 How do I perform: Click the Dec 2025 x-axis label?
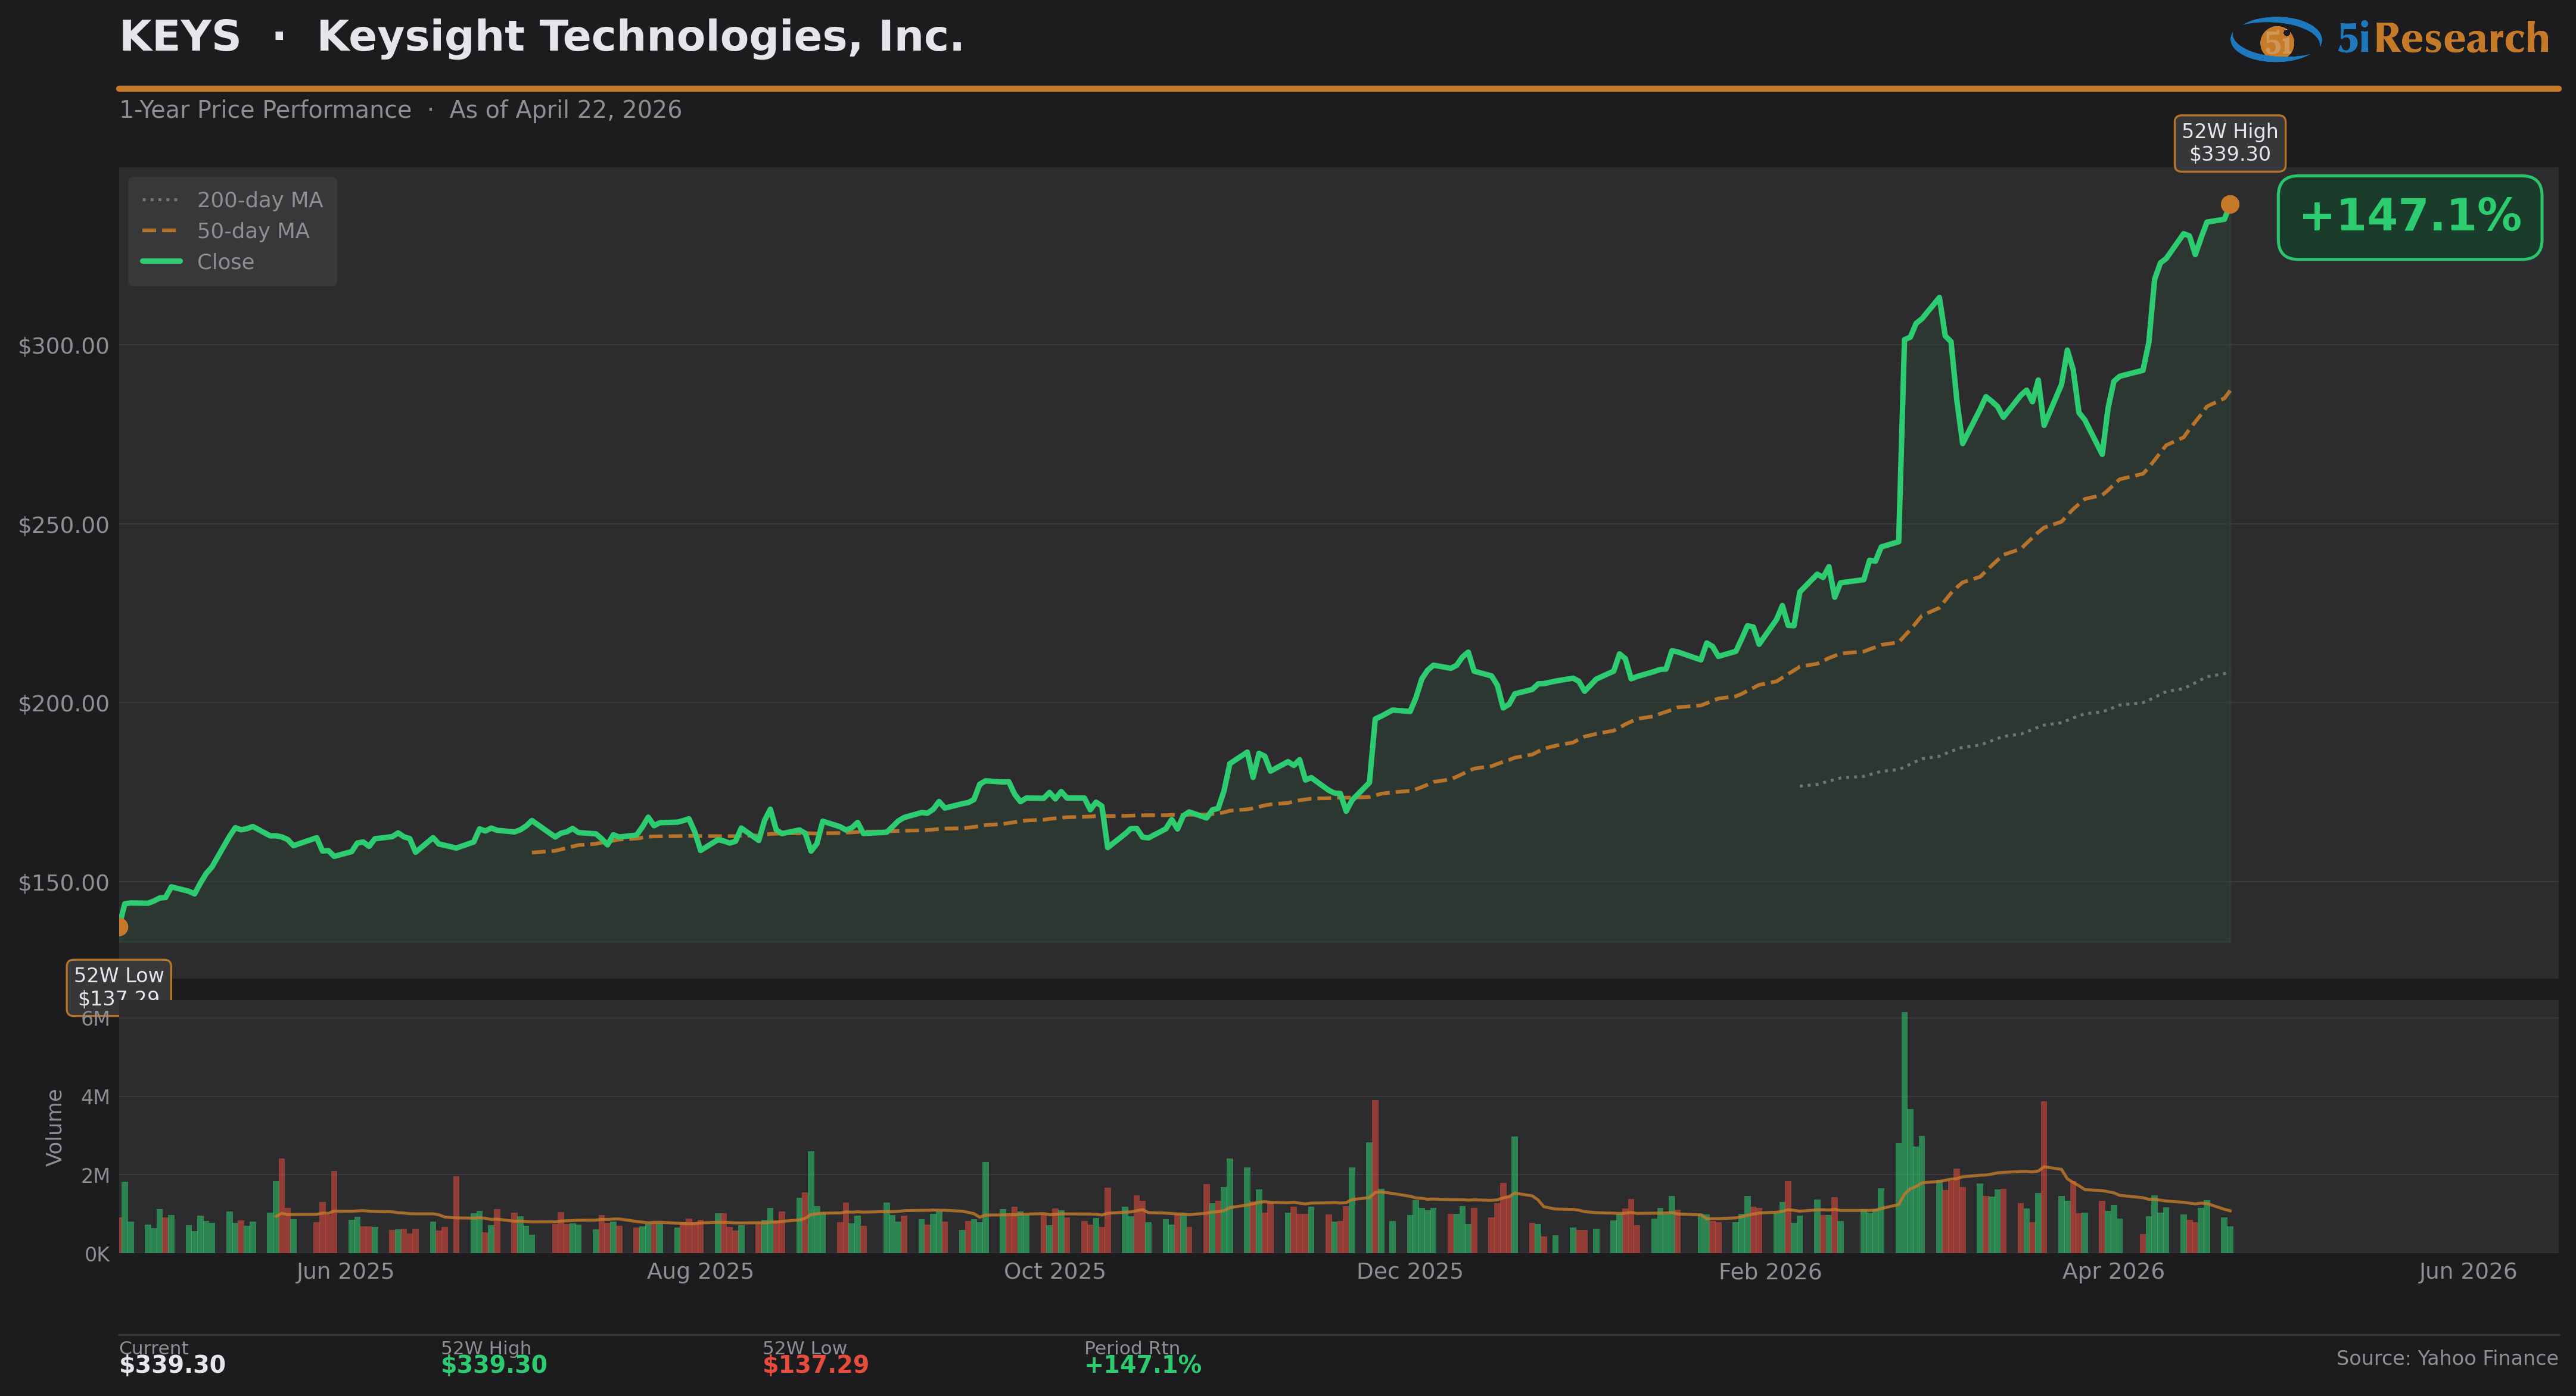coord(1409,1271)
